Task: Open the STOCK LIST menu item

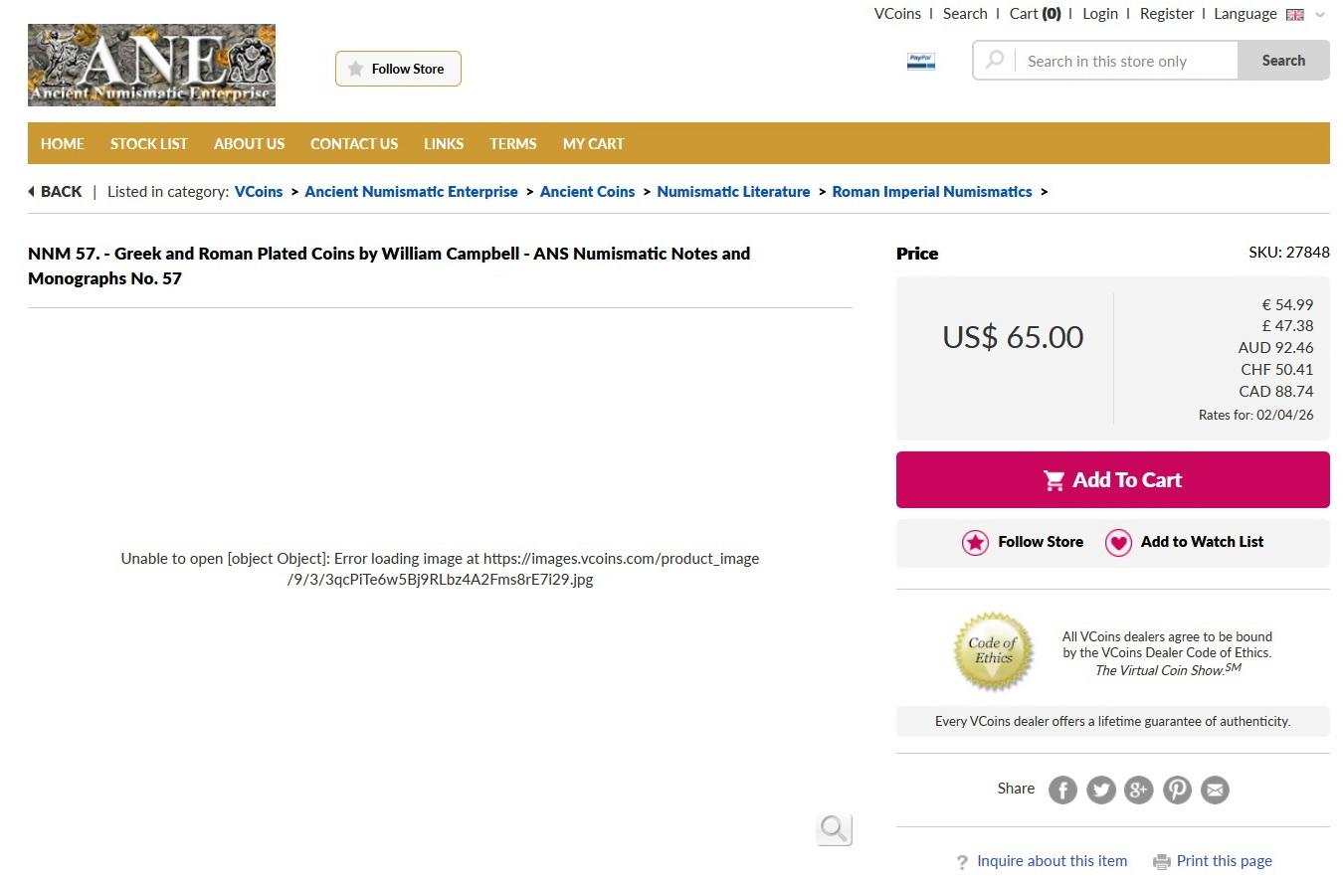Action: [148, 144]
